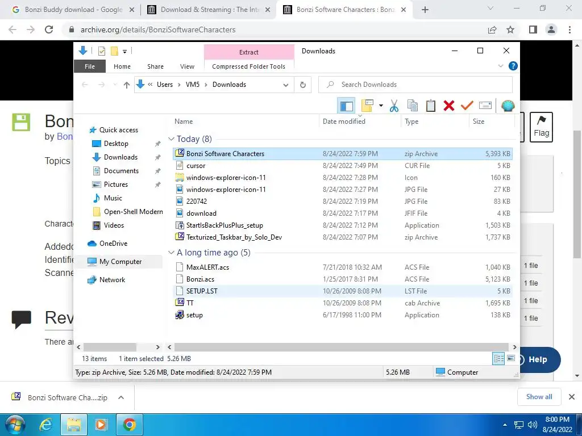
Task: Open the Windows Start orb
Action: point(15,425)
